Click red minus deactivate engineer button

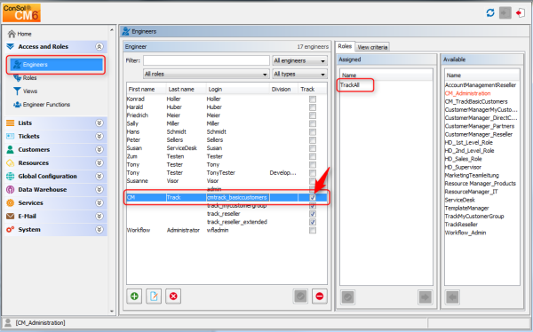coord(319,296)
